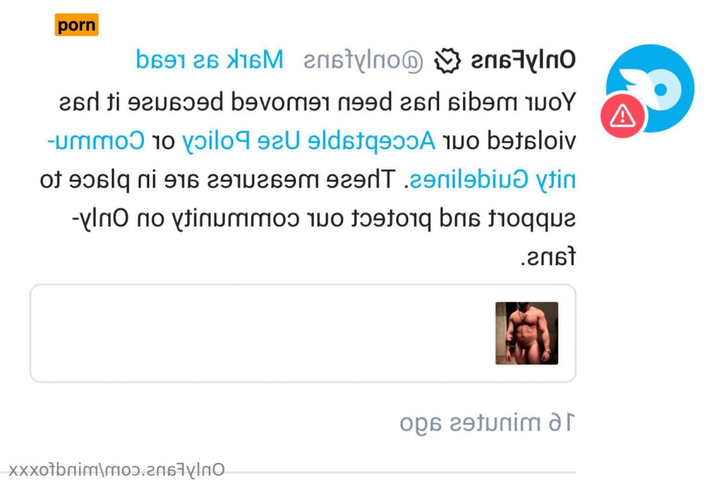This screenshot has width=724, height=488.
Task: Open the @onlyfans handle
Action: (363, 61)
